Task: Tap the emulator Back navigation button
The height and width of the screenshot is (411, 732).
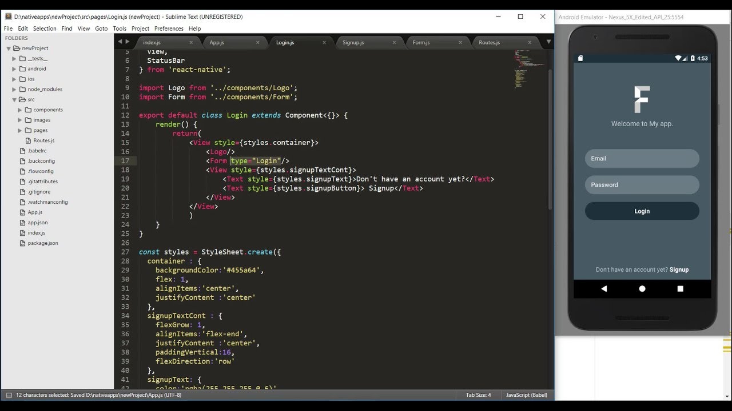Action: 604,289
